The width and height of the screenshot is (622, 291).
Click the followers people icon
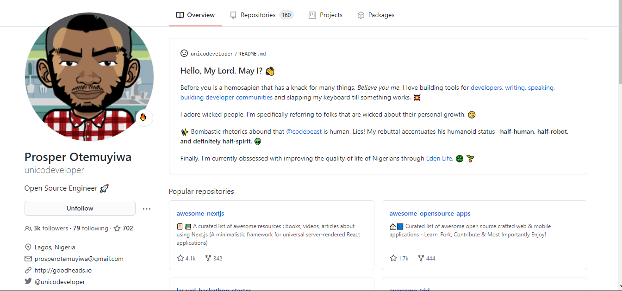(28, 229)
